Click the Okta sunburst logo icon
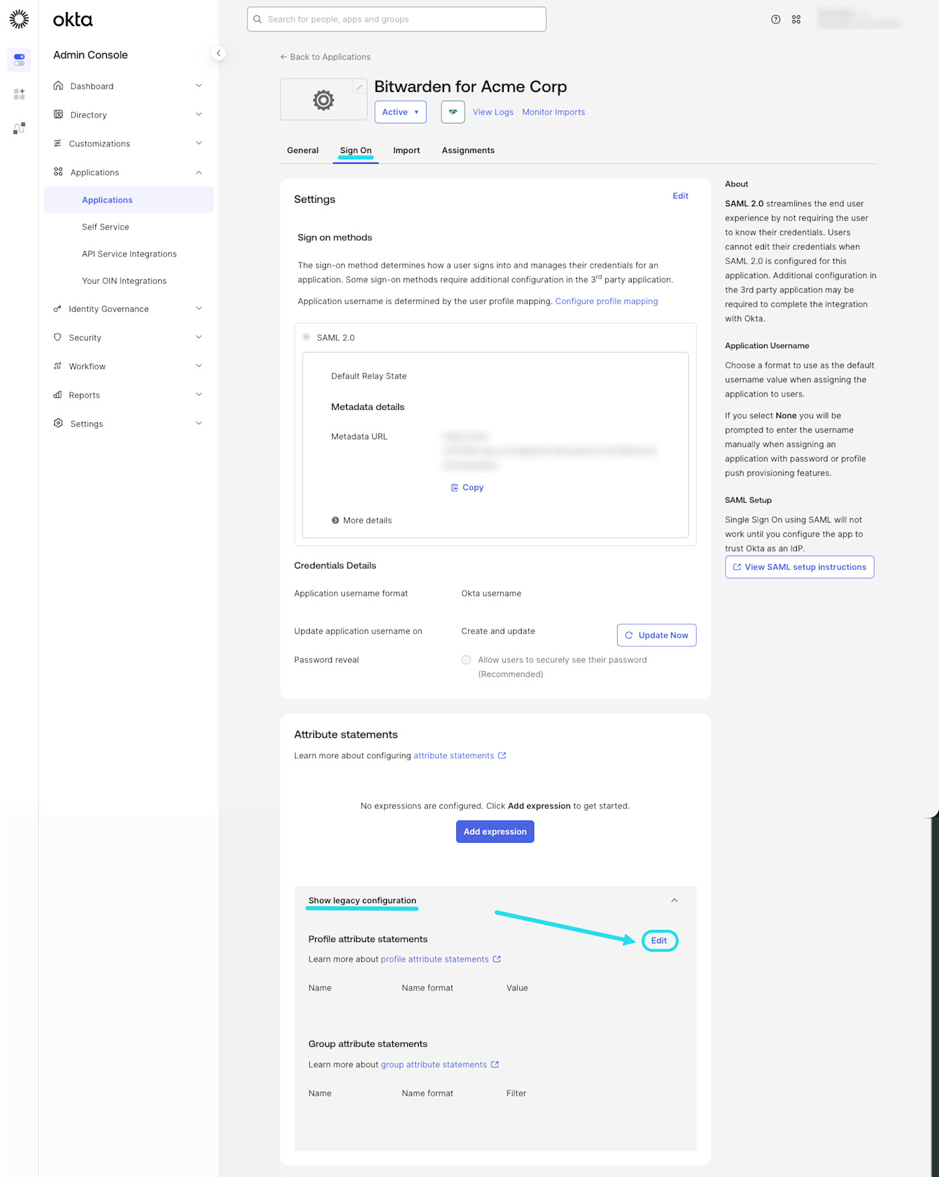 coord(19,19)
